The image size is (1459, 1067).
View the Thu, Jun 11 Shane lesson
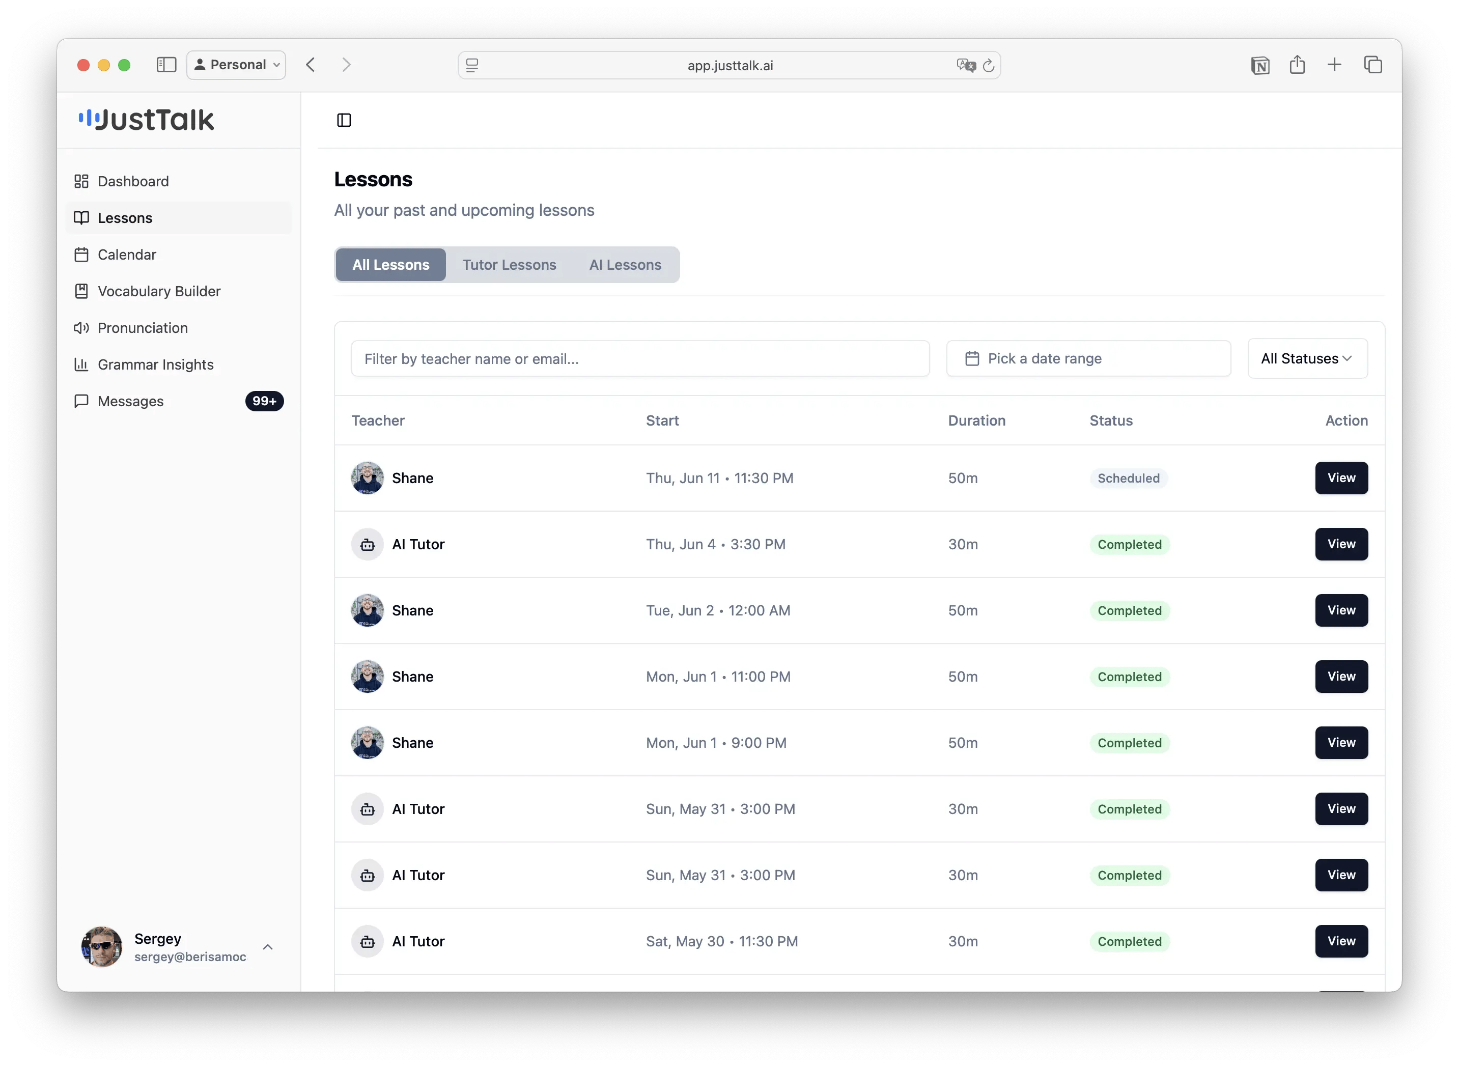point(1341,479)
